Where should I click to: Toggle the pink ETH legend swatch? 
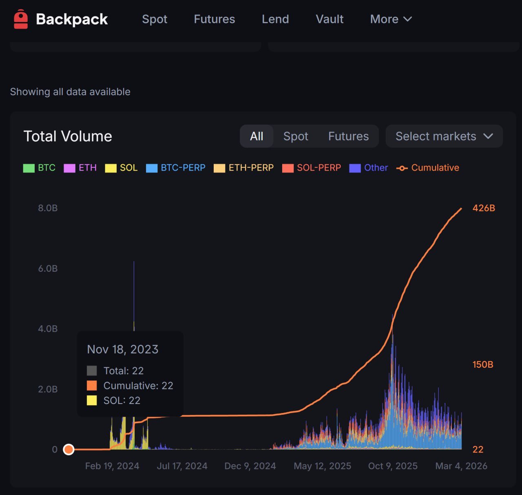pyautogui.click(x=69, y=168)
